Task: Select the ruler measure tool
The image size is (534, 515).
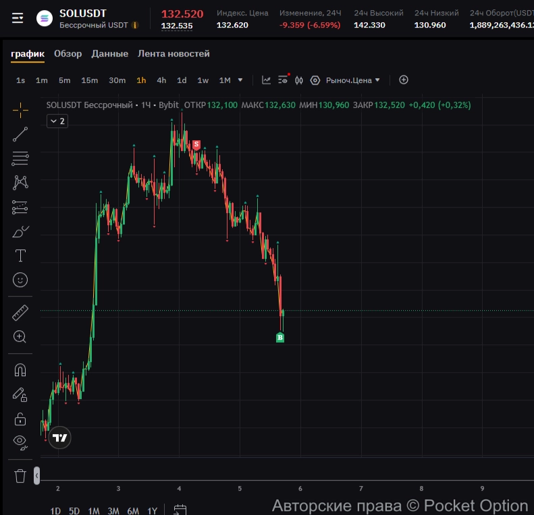Action: (20, 313)
